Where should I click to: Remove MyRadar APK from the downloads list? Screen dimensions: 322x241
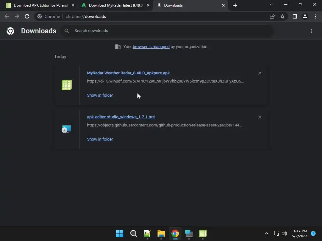tap(259, 73)
